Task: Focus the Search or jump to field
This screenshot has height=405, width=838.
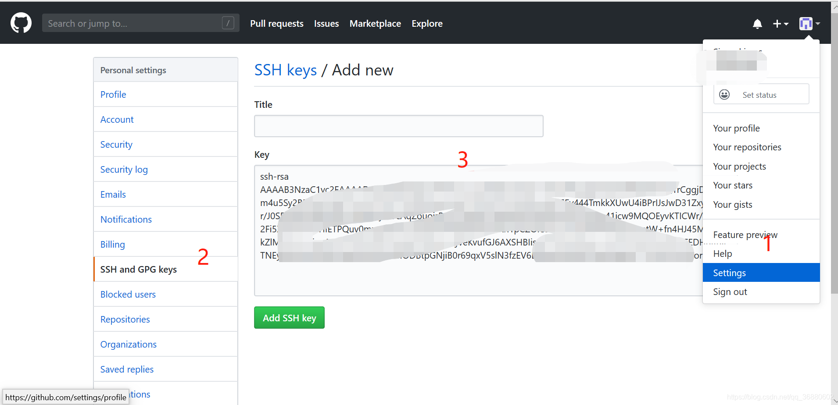Action: click(x=140, y=23)
